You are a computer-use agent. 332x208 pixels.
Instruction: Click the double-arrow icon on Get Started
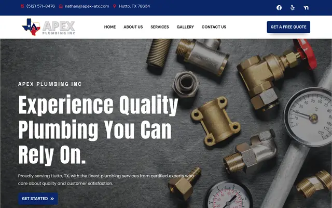pyautogui.click(x=52, y=199)
